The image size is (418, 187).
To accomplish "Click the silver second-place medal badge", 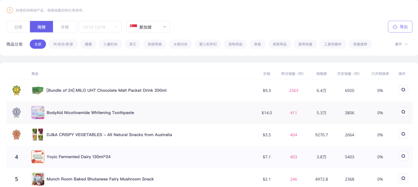I will tap(17, 112).
